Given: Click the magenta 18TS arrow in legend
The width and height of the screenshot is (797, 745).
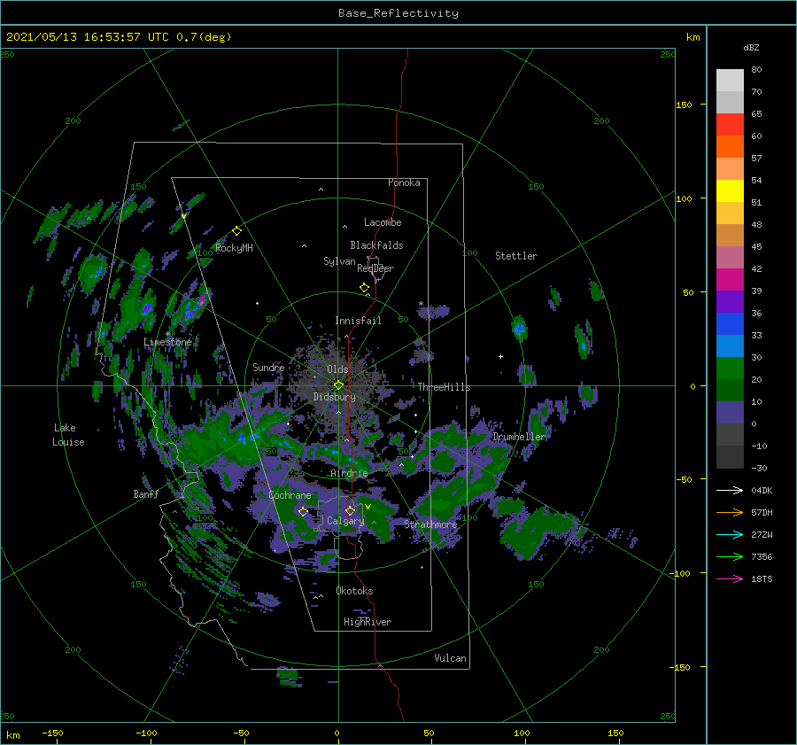Looking at the screenshot, I should tap(730, 578).
